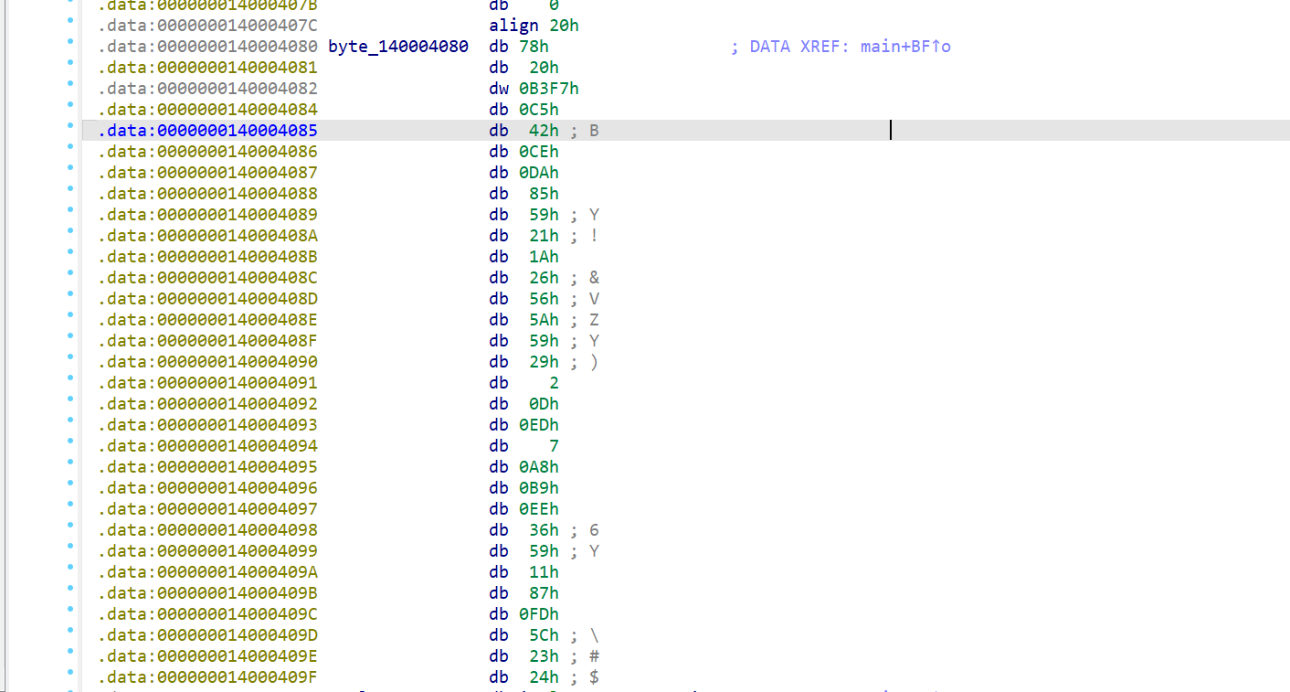Select the 0A8h byte value
This screenshot has height=692, width=1290.
(539, 467)
